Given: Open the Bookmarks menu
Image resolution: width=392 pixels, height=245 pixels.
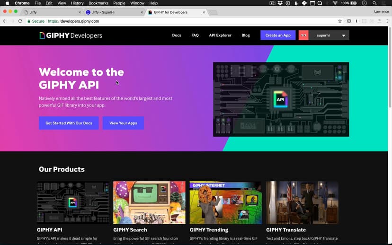Looking at the screenshot, I should coord(98,3).
